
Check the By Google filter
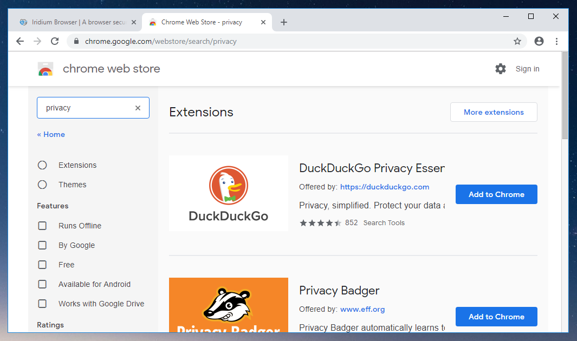[42, 245]
